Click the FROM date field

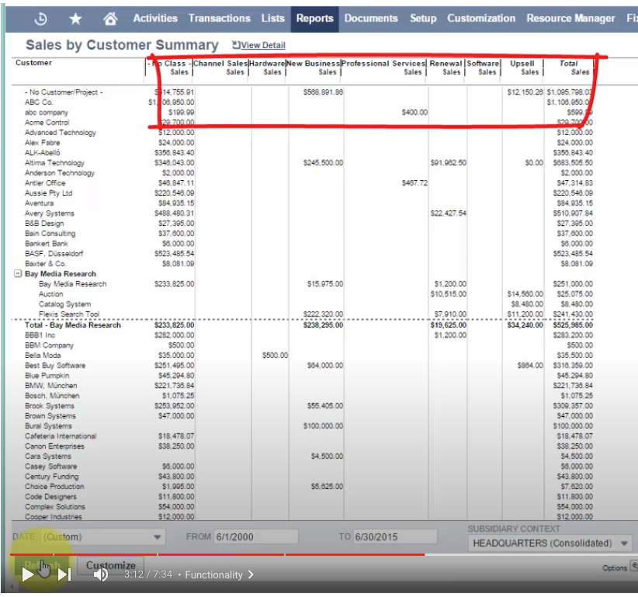[x=255, y=536]
